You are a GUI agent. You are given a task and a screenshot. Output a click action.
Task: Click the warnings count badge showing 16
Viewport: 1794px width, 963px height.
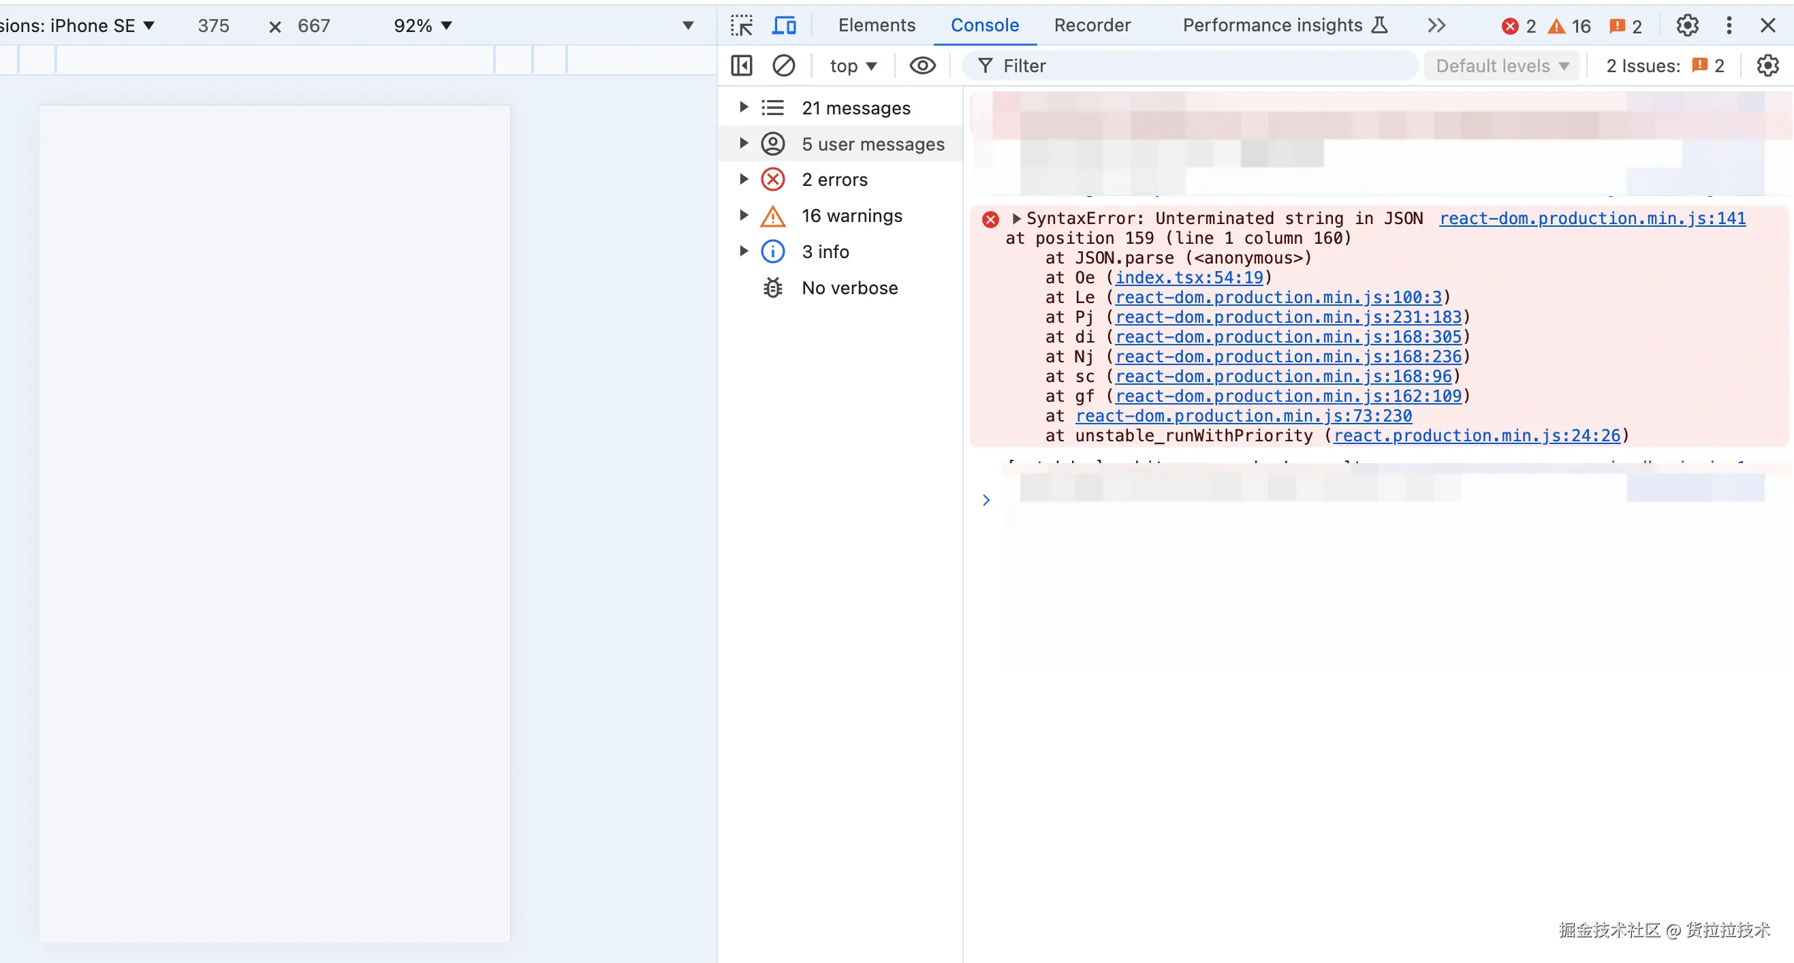[x=1569, y=27]
